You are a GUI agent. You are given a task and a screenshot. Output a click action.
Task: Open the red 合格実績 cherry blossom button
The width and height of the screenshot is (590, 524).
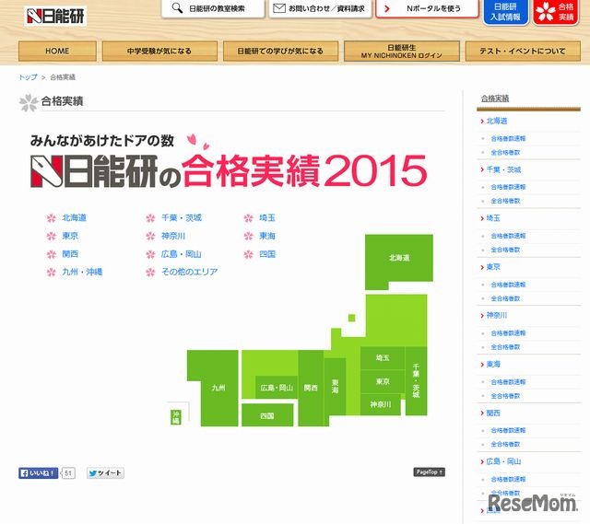[x=556, y=12]
